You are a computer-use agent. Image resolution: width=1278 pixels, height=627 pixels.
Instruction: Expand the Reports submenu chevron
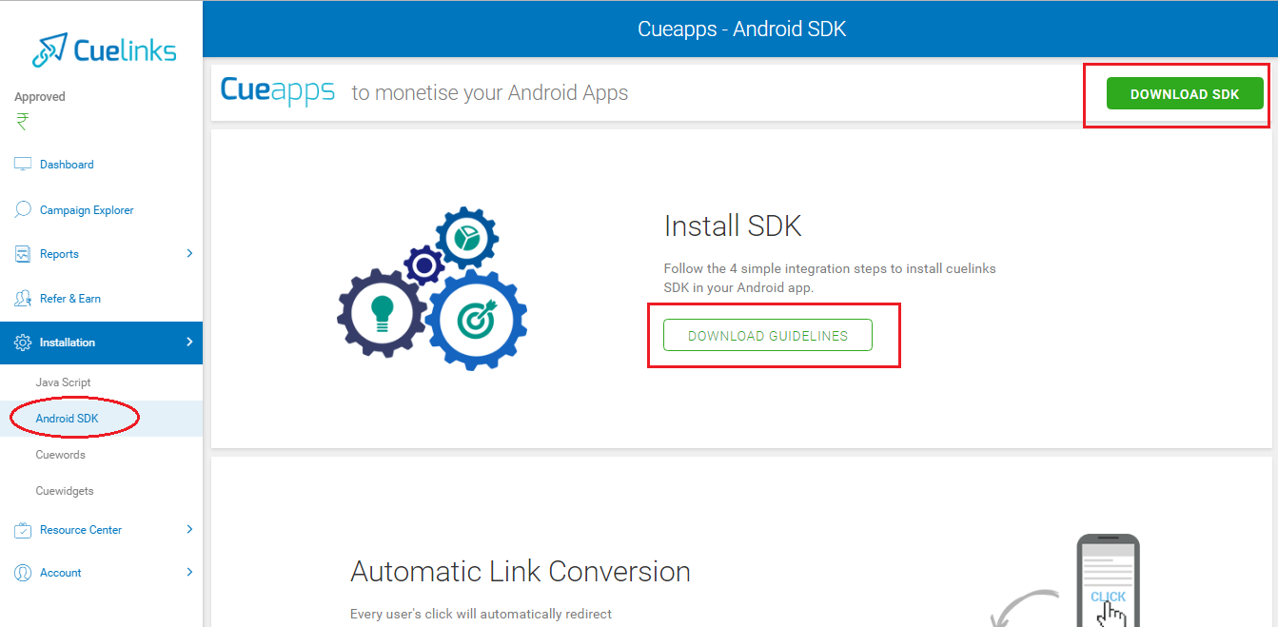click(189, 253)
